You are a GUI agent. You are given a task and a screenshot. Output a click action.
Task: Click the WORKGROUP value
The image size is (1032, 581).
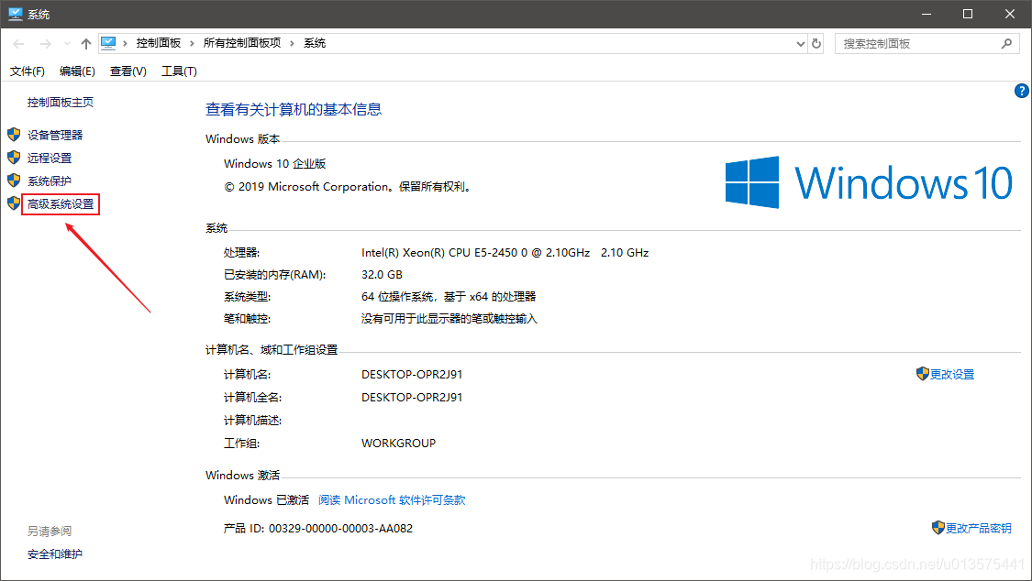coord(398,444)
